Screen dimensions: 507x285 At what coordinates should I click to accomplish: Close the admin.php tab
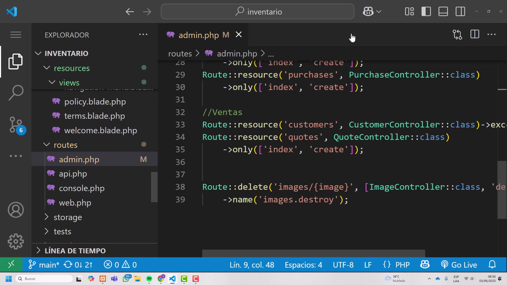click(x=239, y=35)
